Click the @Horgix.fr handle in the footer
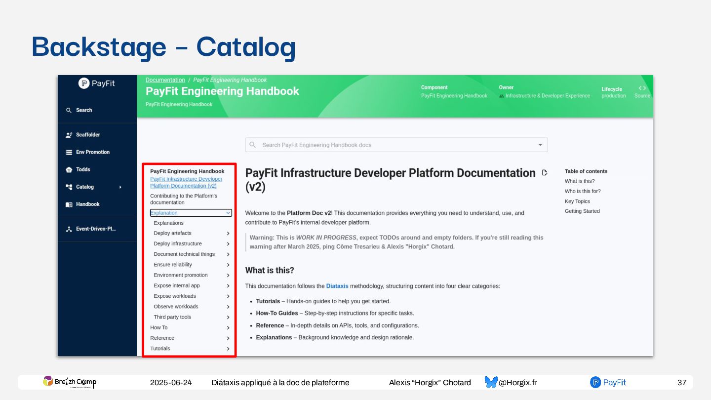 point(518,383)
